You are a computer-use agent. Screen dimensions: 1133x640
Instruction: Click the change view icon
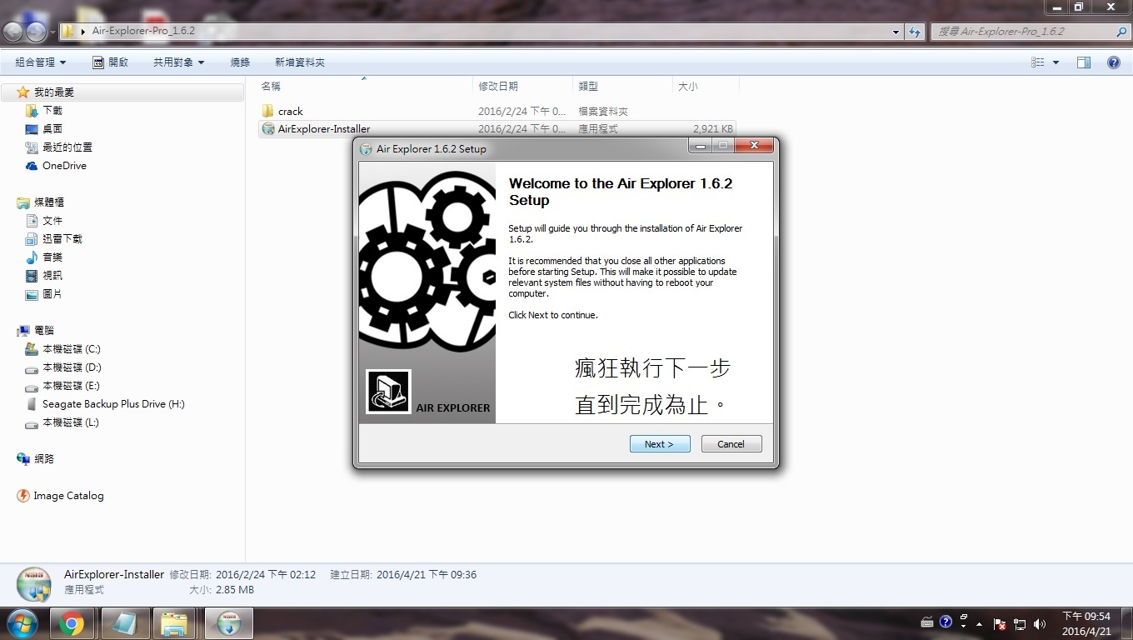[1038, 62]
